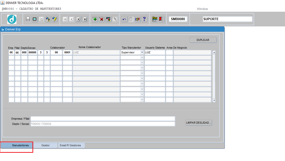Click the Area De Negocio column label
This screenshot has height=161, width=285.
[177, 48]
